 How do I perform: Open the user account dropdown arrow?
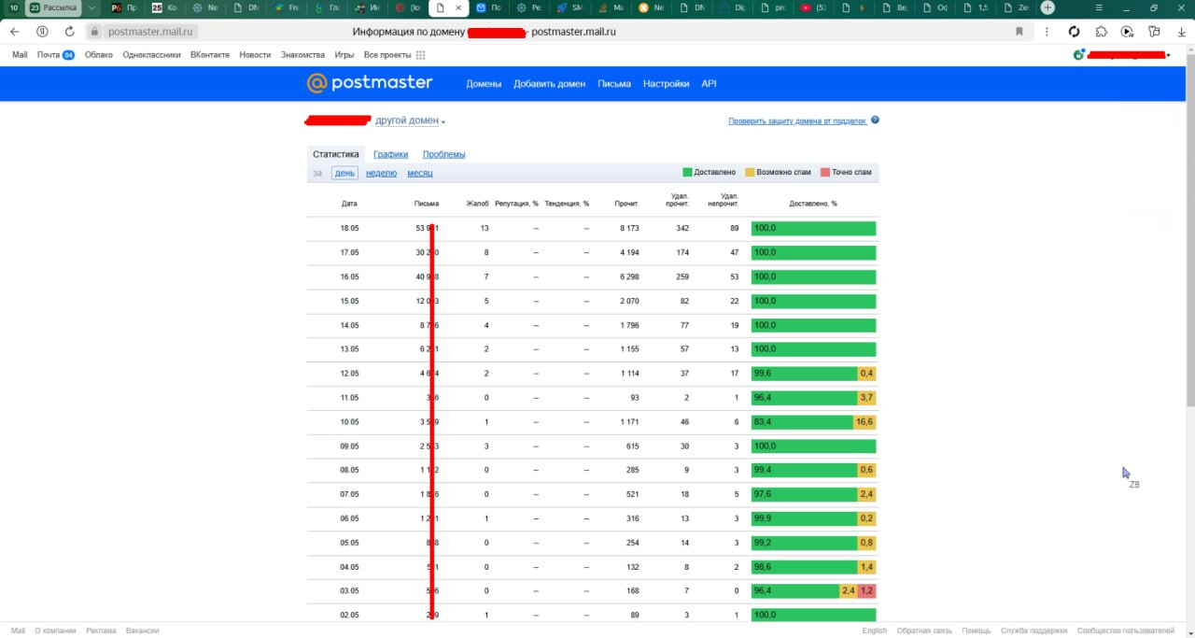point(1169,56)
